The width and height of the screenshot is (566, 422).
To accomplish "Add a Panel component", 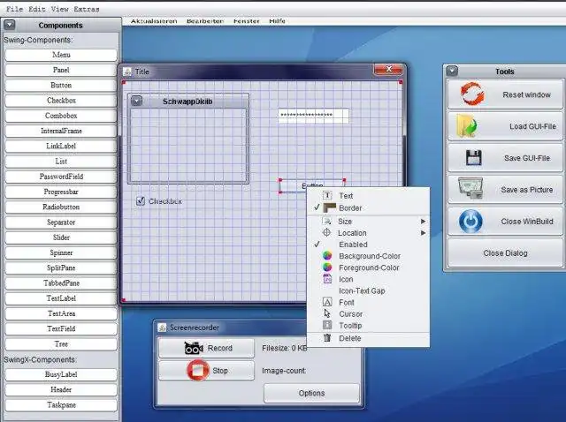I will click(x=61, y=70).
